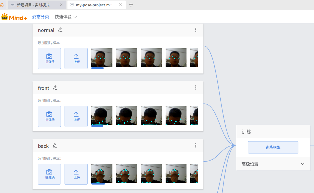Open a new tab with plus icon

(x=131, y=5)
